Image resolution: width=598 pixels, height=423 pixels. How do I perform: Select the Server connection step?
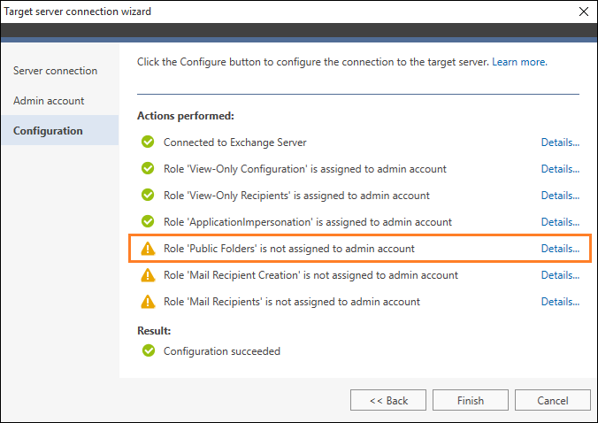[x=56, y=71]
